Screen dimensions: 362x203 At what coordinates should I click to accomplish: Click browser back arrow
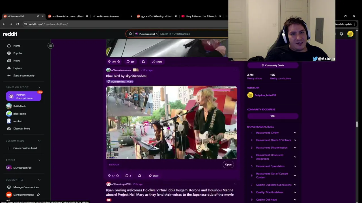click(x=4, y=24)
